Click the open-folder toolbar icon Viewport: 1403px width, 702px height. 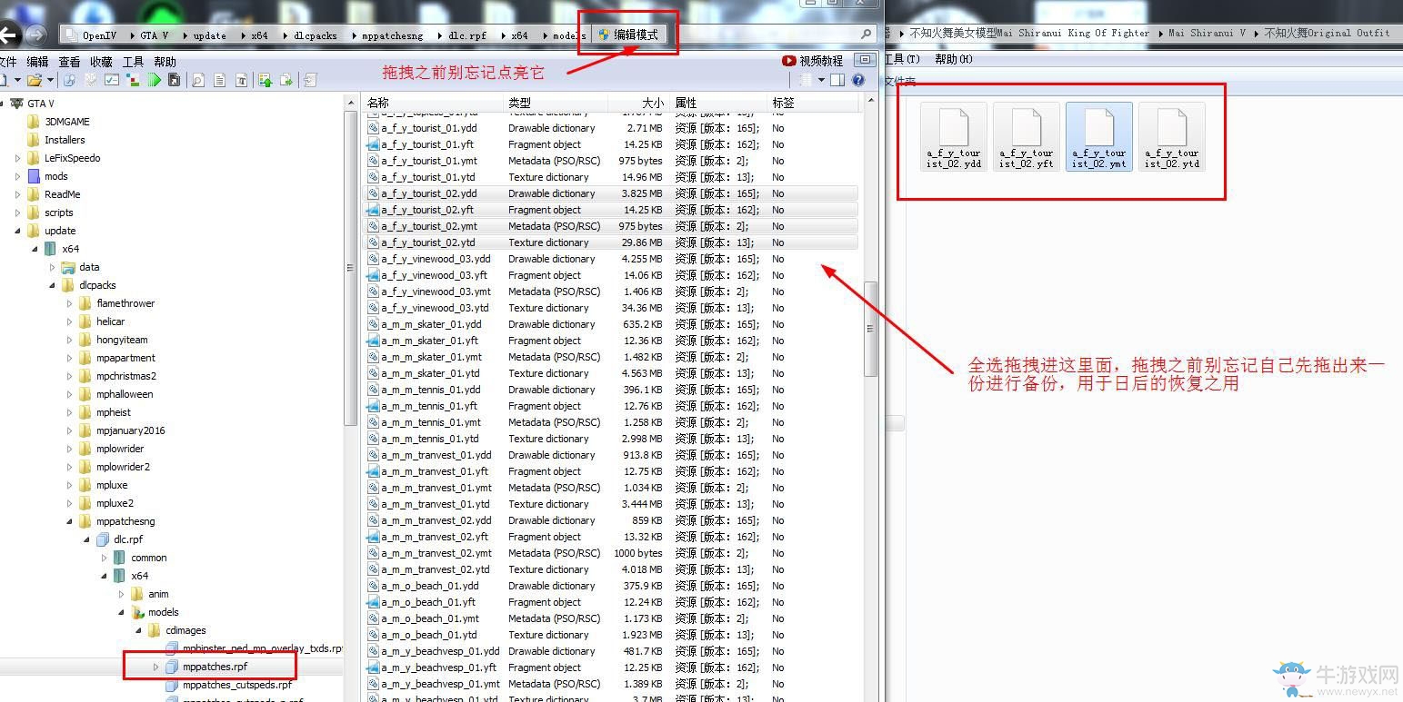35,80
